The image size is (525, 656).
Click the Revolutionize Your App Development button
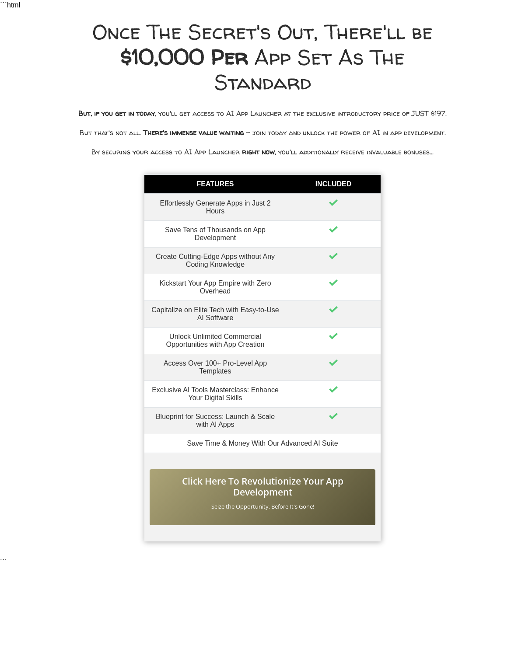[x=262, y=497]
